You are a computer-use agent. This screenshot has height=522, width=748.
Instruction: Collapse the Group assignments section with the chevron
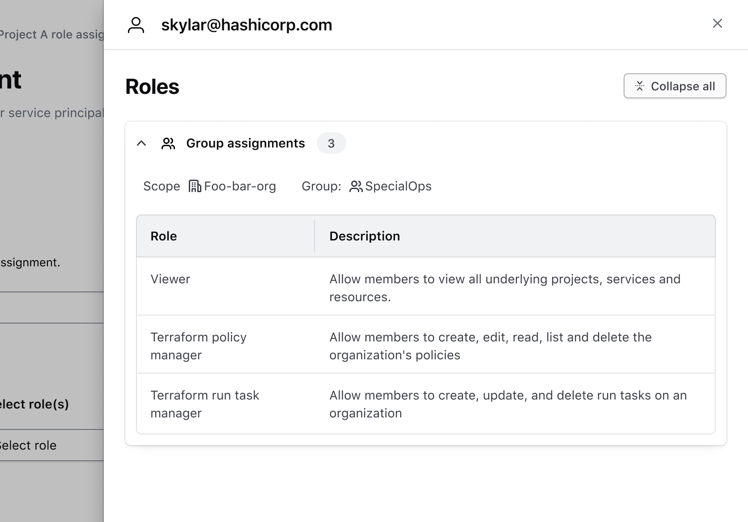tap(142, 143)
